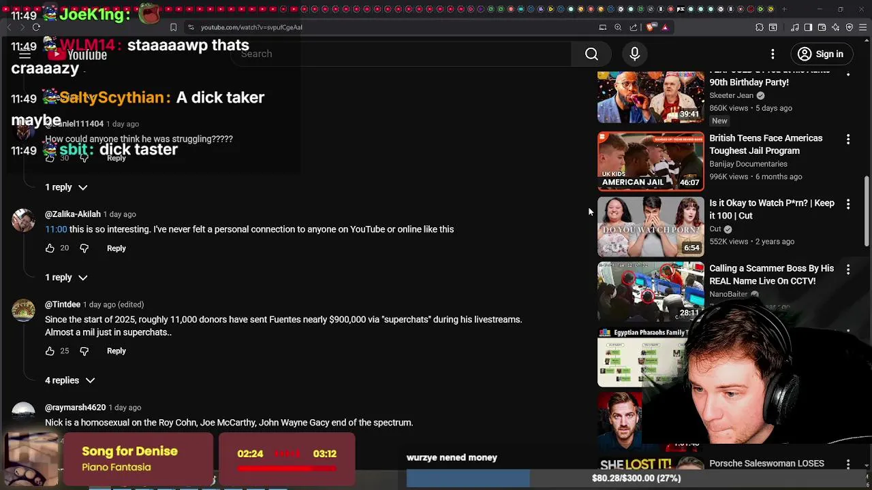This screenshot has height=490, width=872.
Task: Toggle the browser sidebar panel icon
Action: click(808, 27)
